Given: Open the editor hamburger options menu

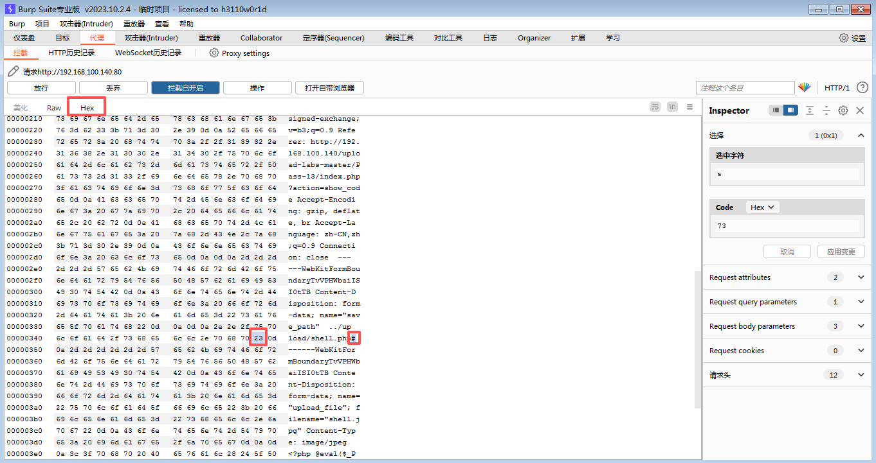Looking at the screenshot, I should coord(690,107).
